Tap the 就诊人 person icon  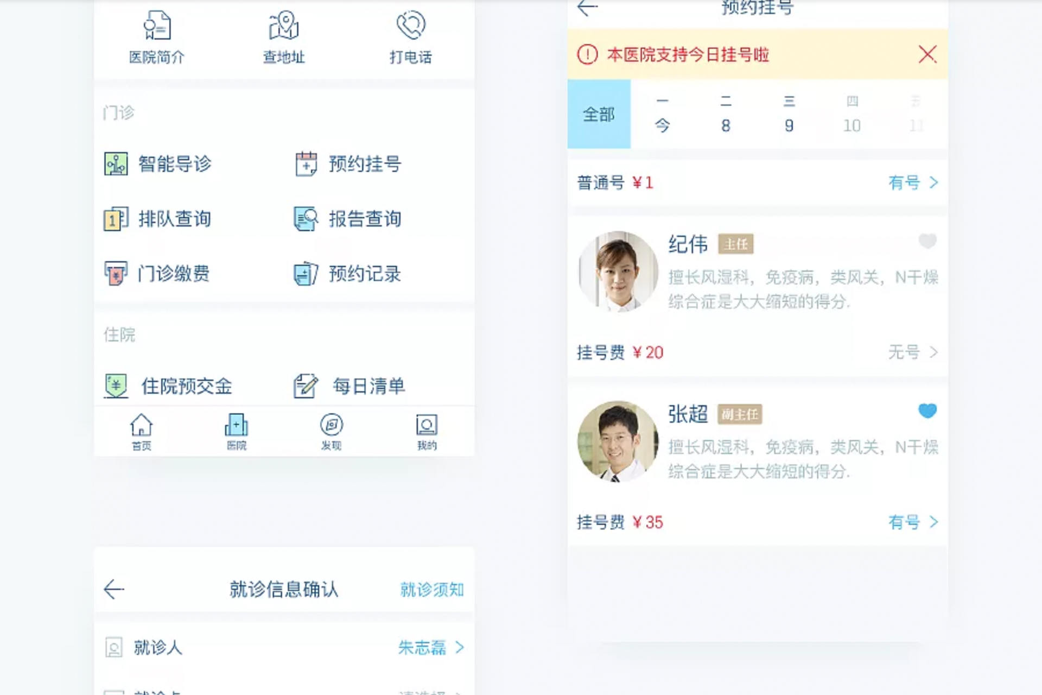click(113, 647)
